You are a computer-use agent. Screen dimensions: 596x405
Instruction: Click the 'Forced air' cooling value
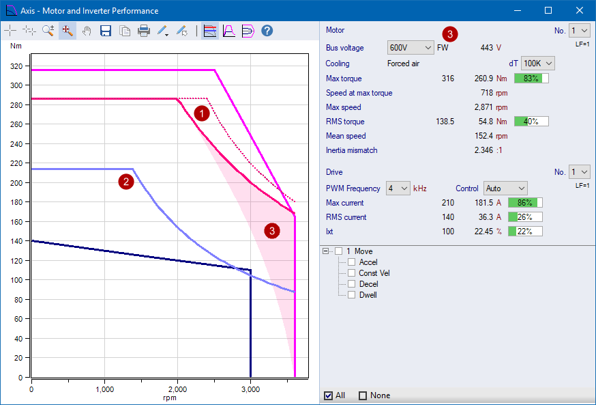click(403, 64)
